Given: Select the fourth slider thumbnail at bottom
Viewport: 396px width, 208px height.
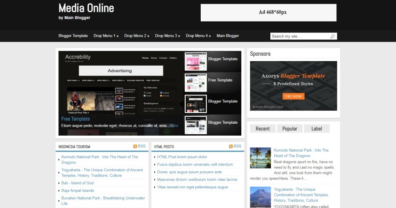Looking at the screenshot, I should [x=196, y=125].
